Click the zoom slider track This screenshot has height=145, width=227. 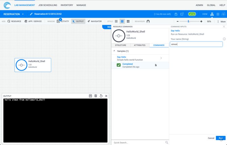coord(190,21)
